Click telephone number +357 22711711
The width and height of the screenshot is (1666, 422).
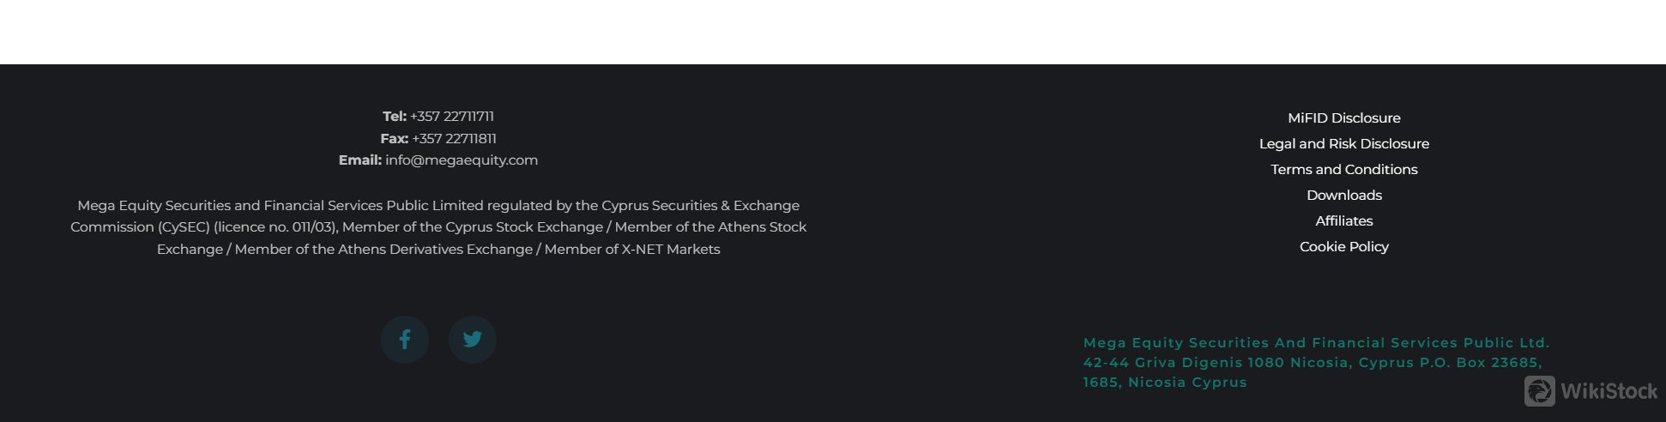point(452,117)
